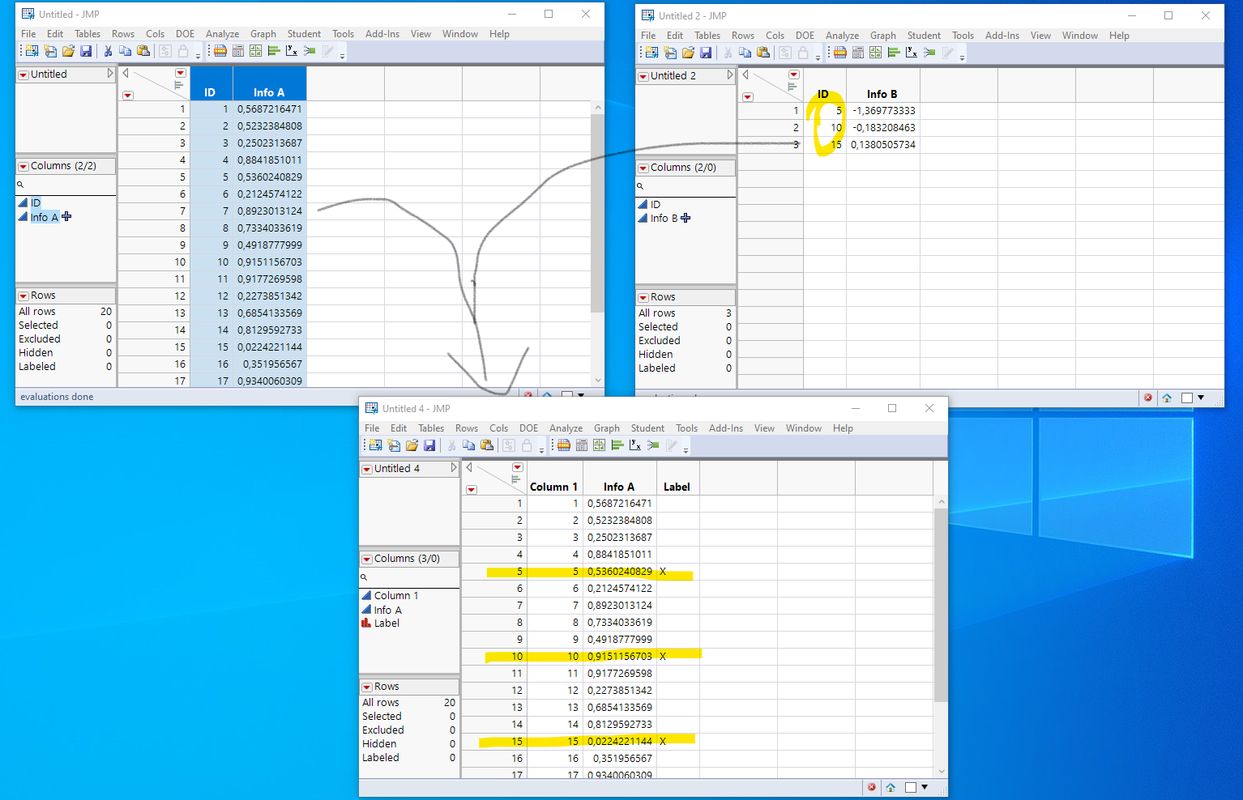The image size is (1243, 800).
Task: Click the Paste icon in Untitled 4 toolbar
Action: click(487, 445)
